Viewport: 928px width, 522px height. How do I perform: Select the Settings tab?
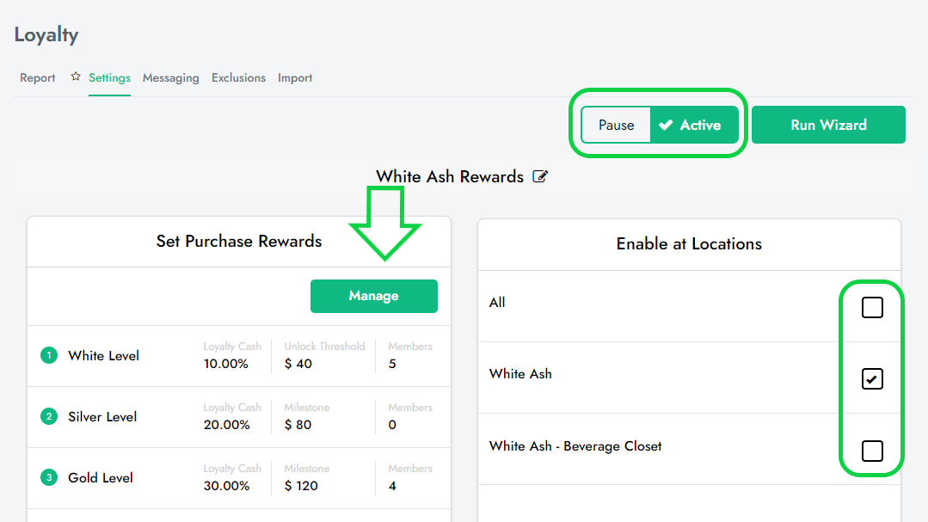109,78
